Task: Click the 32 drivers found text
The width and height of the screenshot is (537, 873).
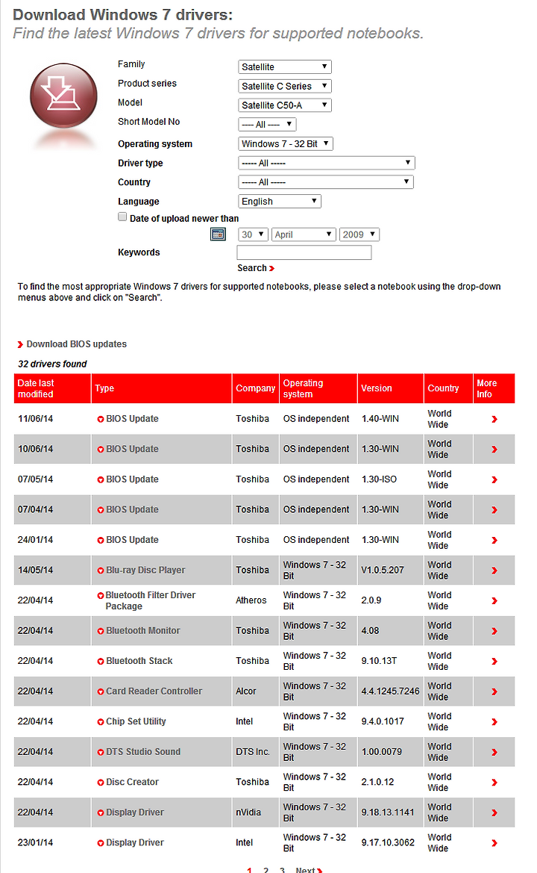Action: tap(52, 364)
